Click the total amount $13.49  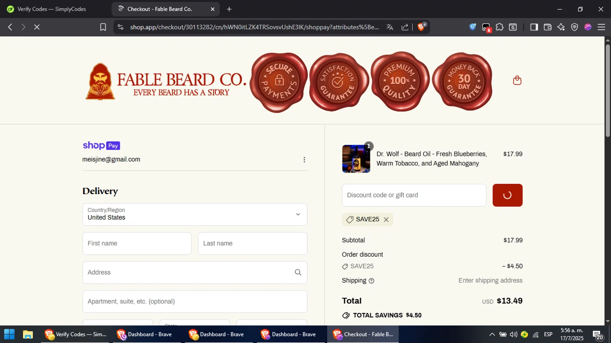510,301
